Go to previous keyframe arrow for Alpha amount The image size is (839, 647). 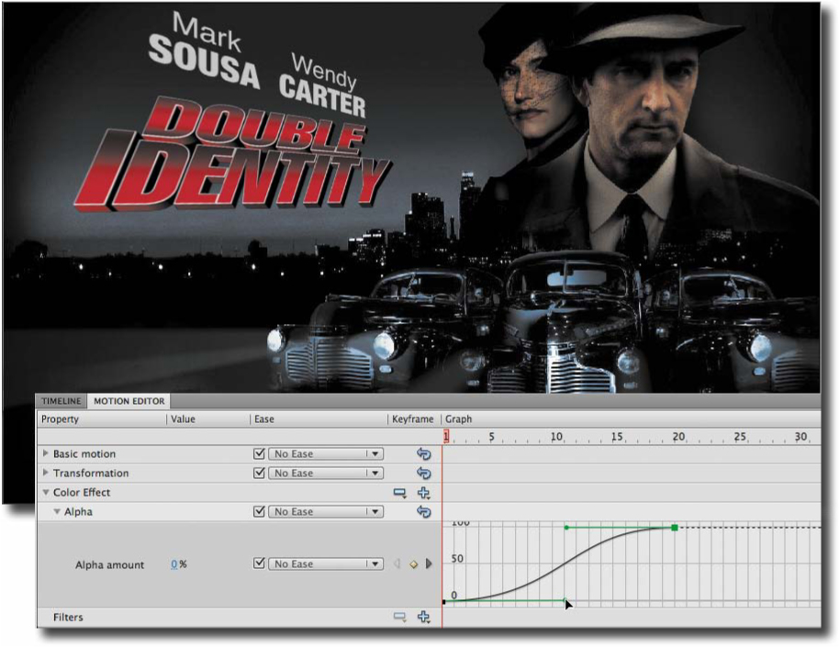397,563
